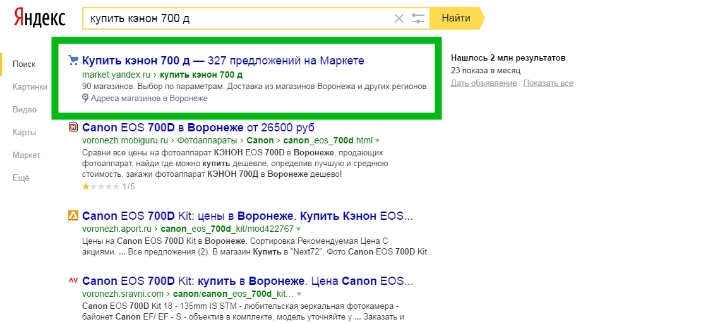Click the voronezh.mobiguru.ru URL
Image resolution: width=703 pixels, height=324 pixels.
pyautogui.click(x=126, y=140)
